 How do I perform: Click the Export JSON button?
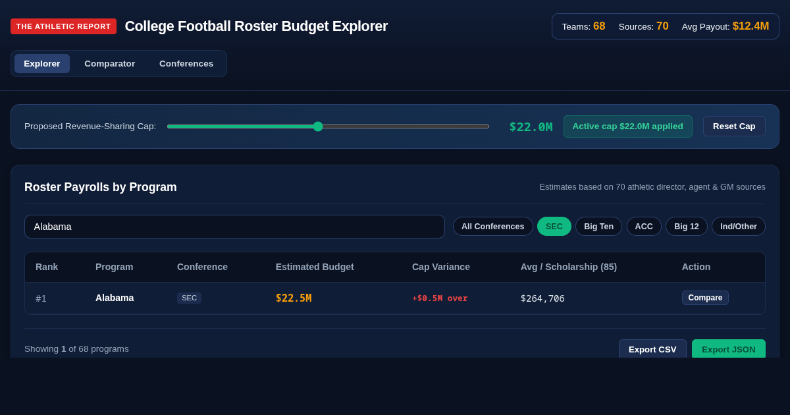coord(729,349)
